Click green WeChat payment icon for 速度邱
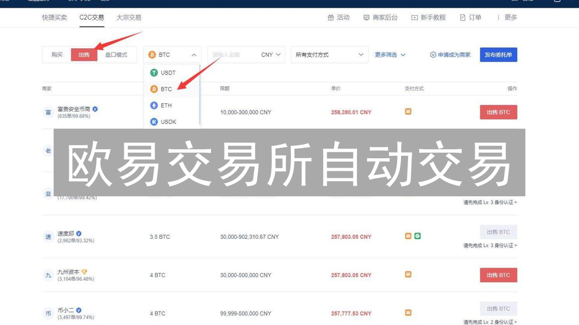 coord(417,236)
